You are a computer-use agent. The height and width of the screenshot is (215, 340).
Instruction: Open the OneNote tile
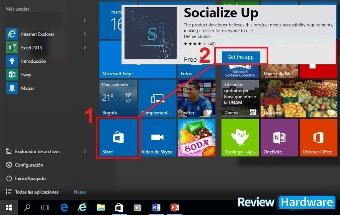click(x=279, y=137)
